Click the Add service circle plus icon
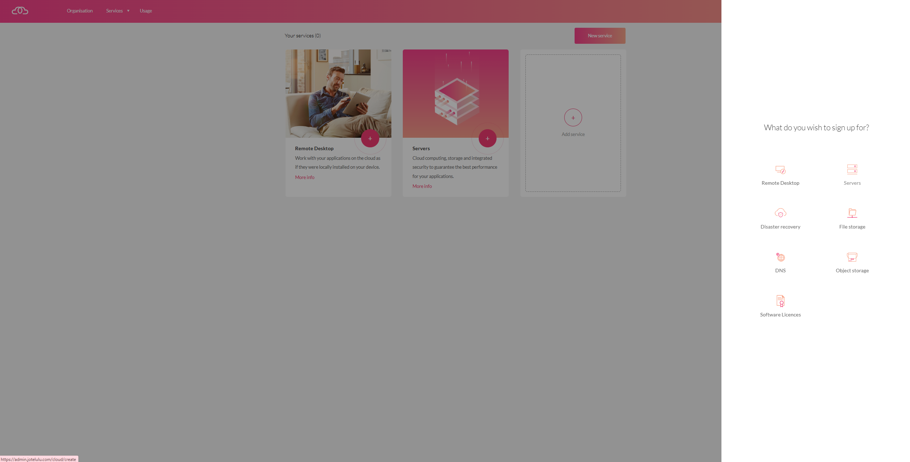910x462 pixels. coord(573,117)
